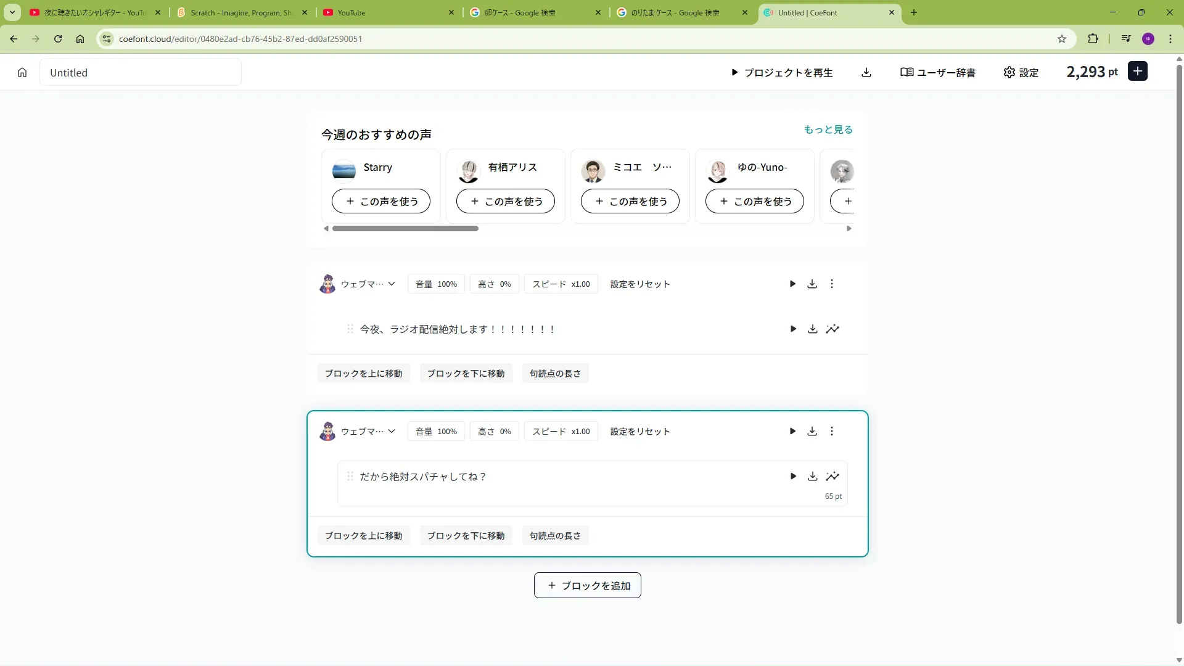Screen dimensions: 1184x666
Task: Open accent adjustment graph for first line
Action: coord(832,329)
